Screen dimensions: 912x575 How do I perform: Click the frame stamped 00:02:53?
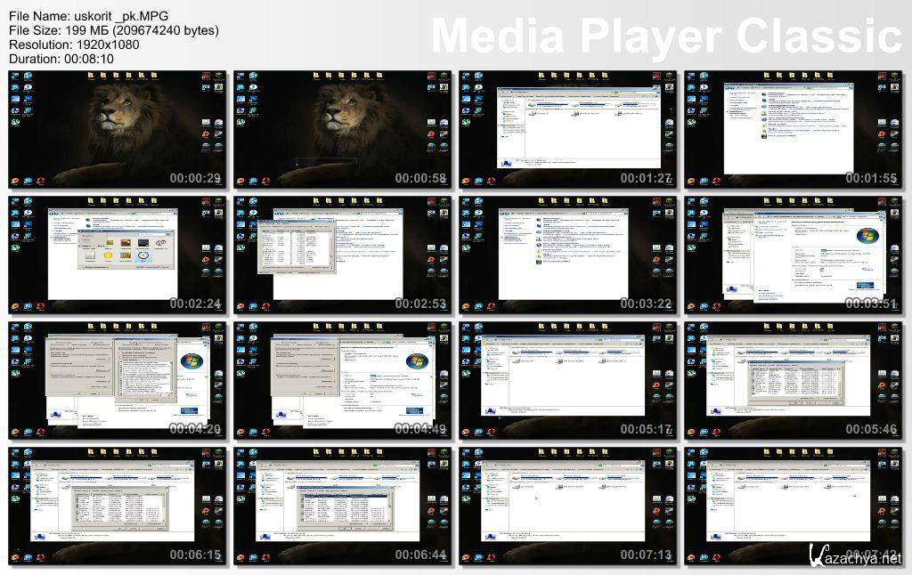[x=343, y=255]
